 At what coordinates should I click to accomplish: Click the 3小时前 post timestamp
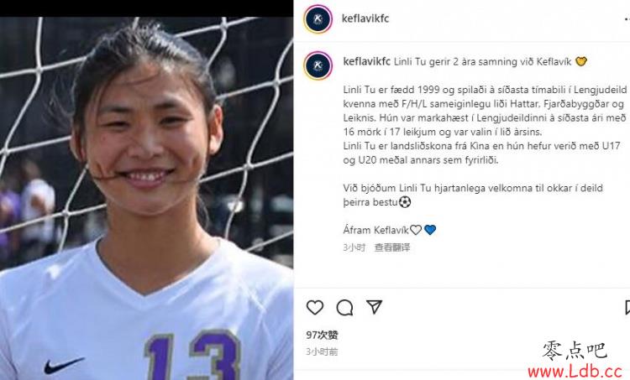pos(322,352)
